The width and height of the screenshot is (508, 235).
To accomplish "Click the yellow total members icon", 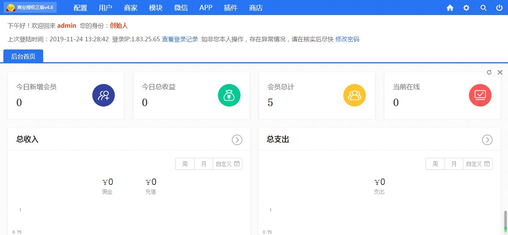I will click(x=355, y=95).
